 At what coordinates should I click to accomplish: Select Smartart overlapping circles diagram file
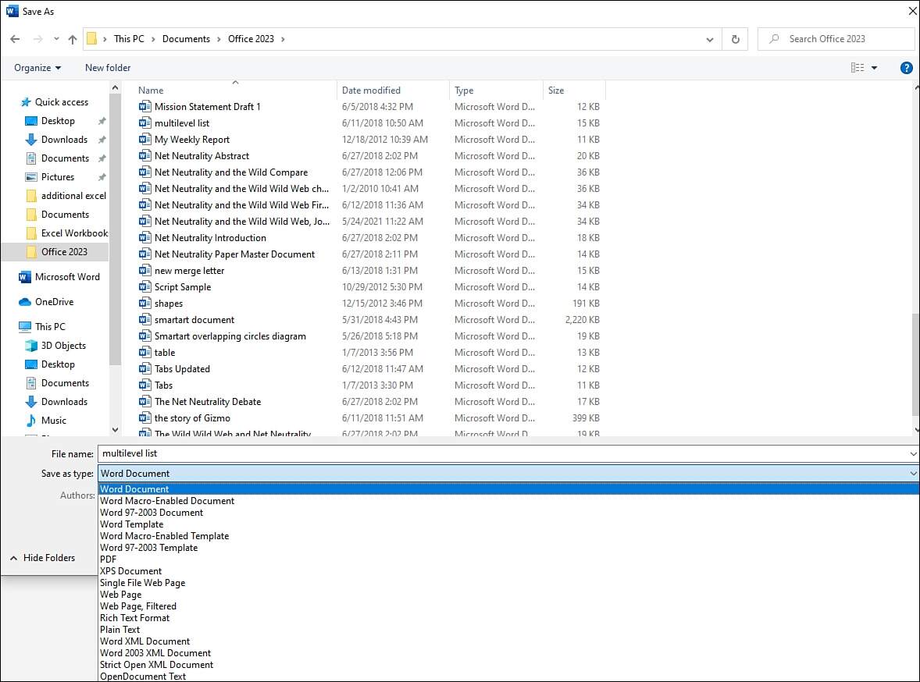point(230,336)
